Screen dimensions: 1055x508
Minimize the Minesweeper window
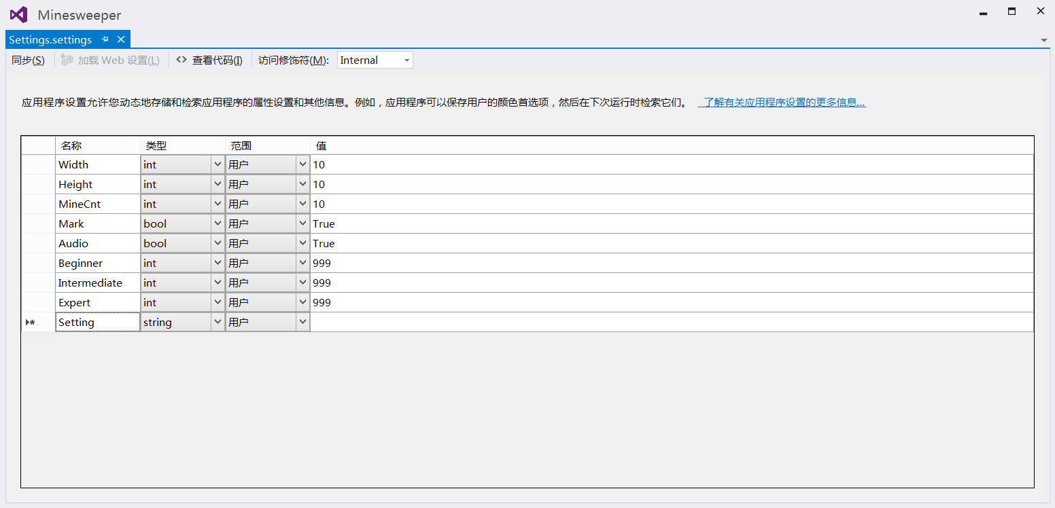[983, 12]
